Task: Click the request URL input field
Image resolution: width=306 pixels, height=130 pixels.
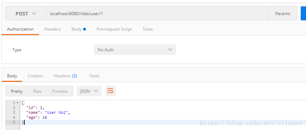Action: pyautogui.click(x=157, y=14)
